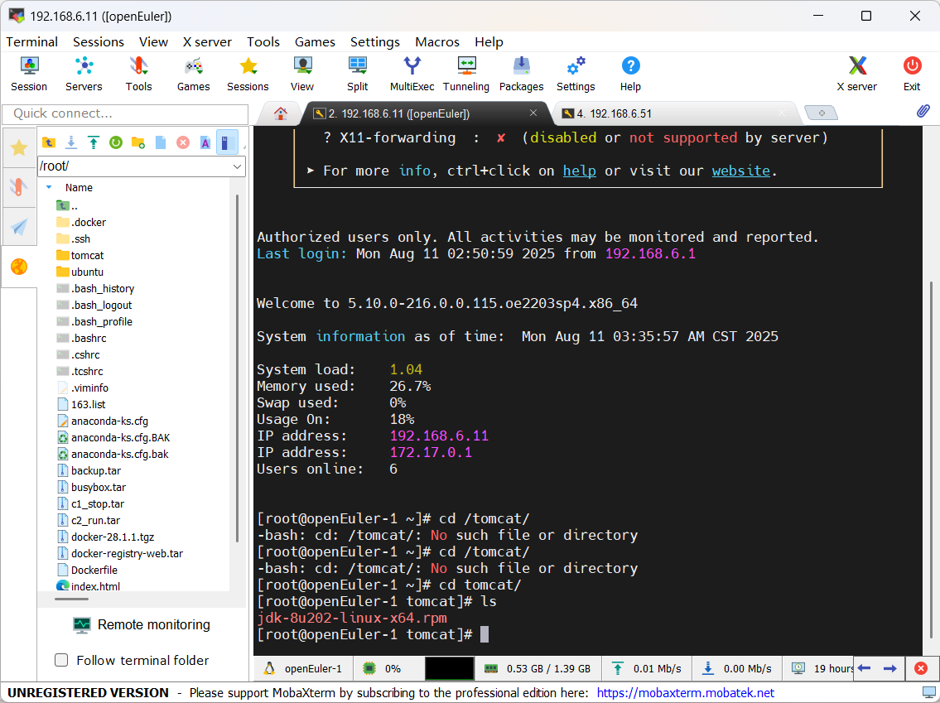Click the Quick connect field
940x703 pixels.
tap(125, 114)
